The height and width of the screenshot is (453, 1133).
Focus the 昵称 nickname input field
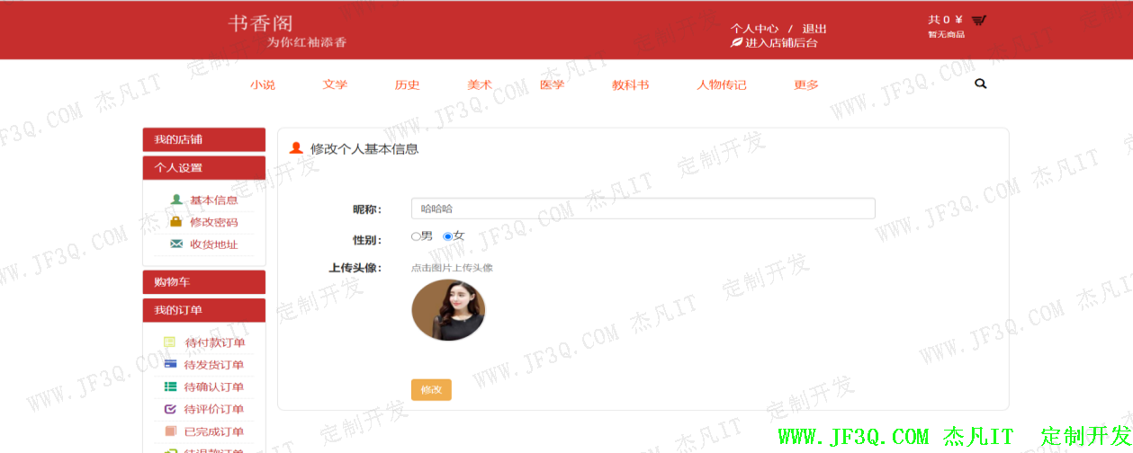coord(643,209)
